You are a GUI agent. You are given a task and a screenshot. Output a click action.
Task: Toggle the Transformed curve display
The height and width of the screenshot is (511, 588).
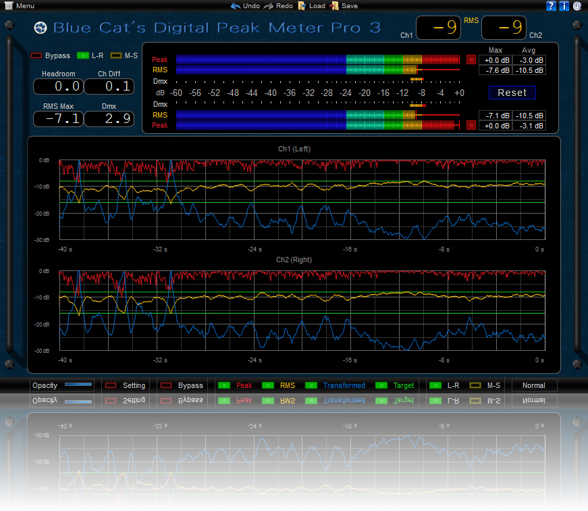coord(311,385)
